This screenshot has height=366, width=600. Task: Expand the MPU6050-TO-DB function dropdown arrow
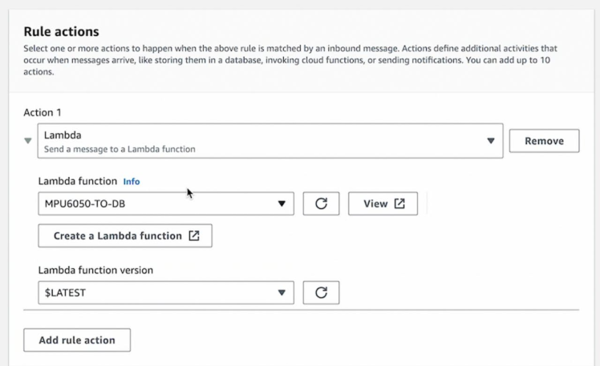(282, 203)
